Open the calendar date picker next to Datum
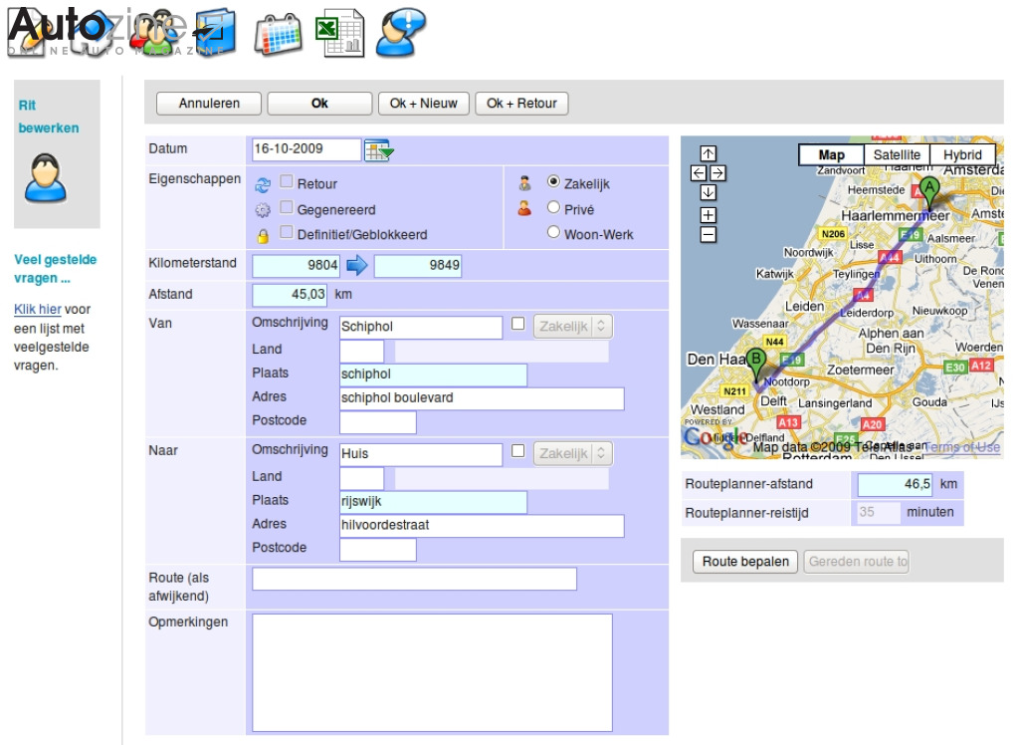 (376, 148)
